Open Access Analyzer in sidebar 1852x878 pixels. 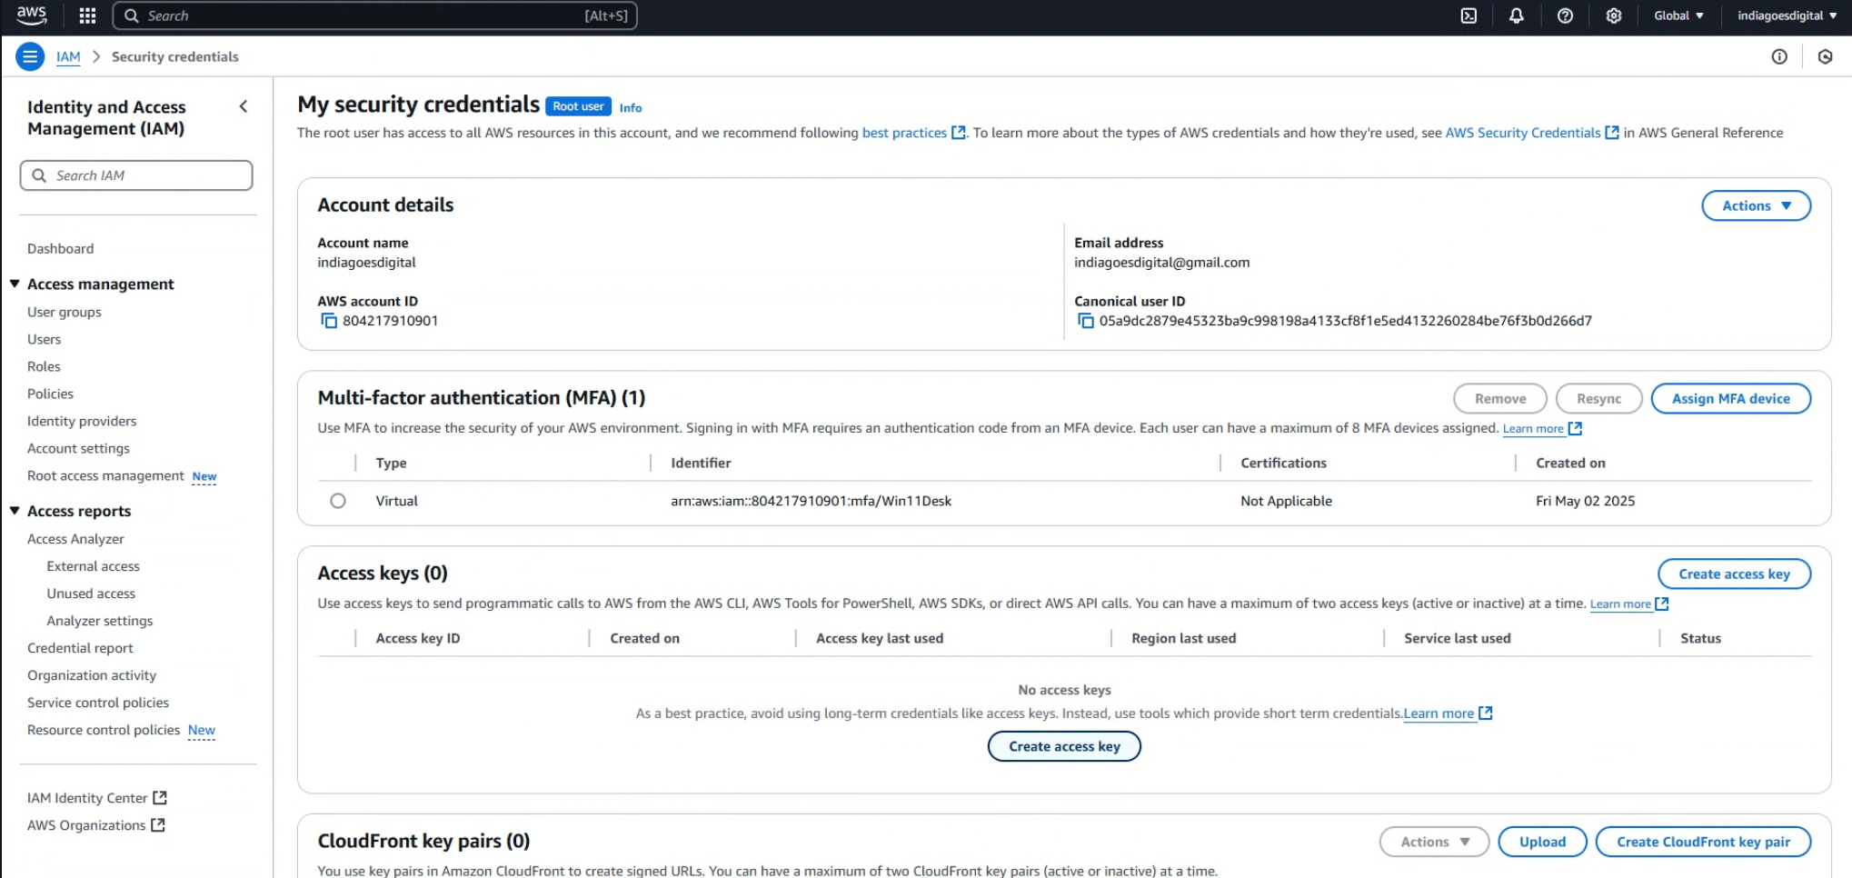pos(75,539)
